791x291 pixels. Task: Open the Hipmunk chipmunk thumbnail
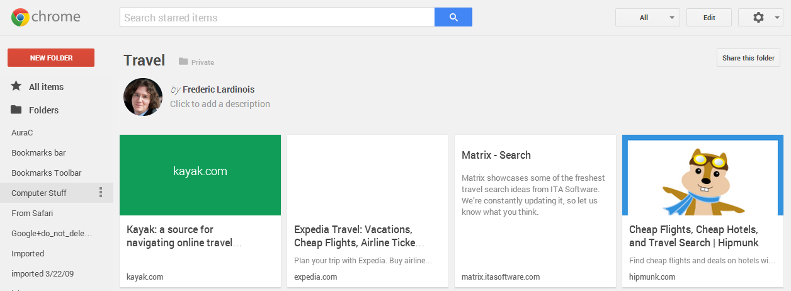703,175
